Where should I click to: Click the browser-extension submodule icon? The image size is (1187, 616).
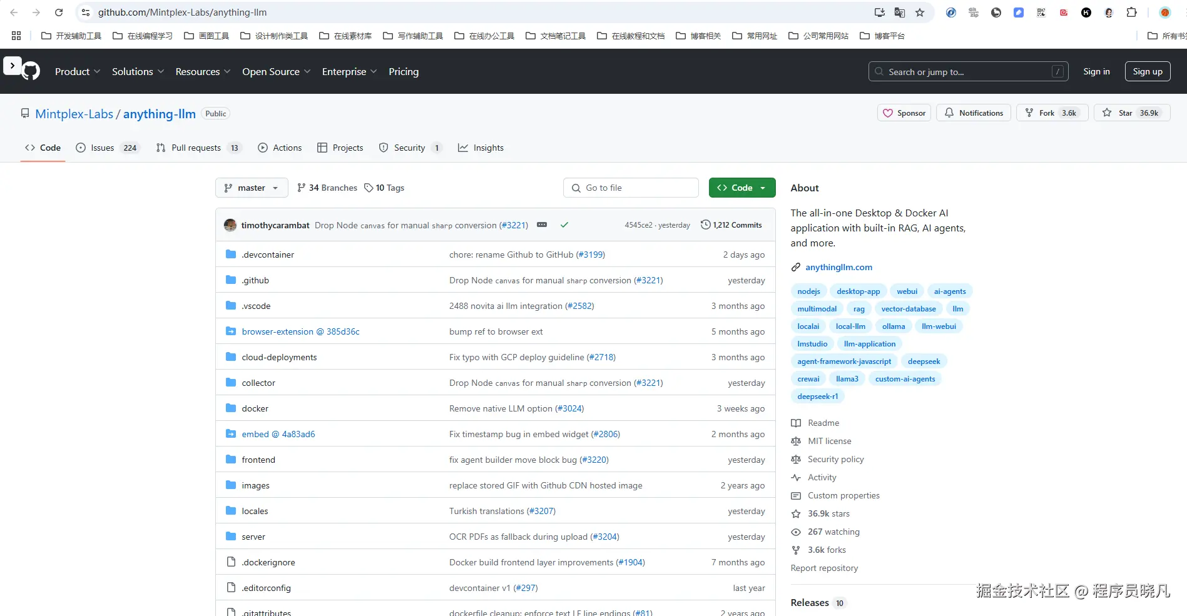pos(231,331)
